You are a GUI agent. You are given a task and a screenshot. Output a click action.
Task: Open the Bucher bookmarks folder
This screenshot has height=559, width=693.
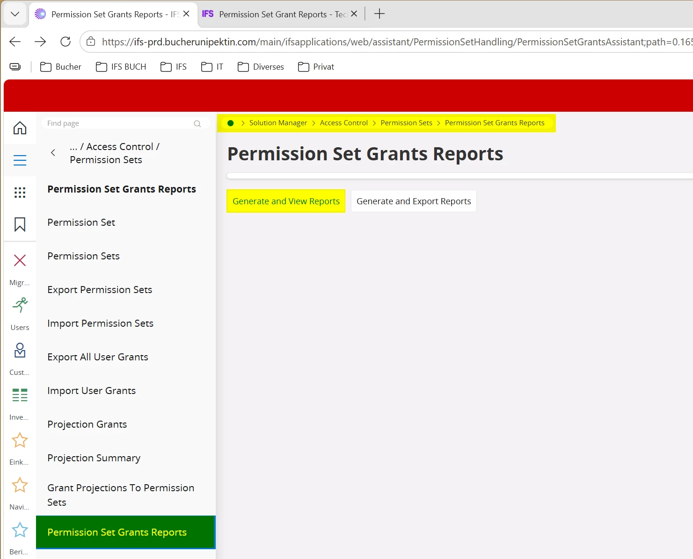61,67
